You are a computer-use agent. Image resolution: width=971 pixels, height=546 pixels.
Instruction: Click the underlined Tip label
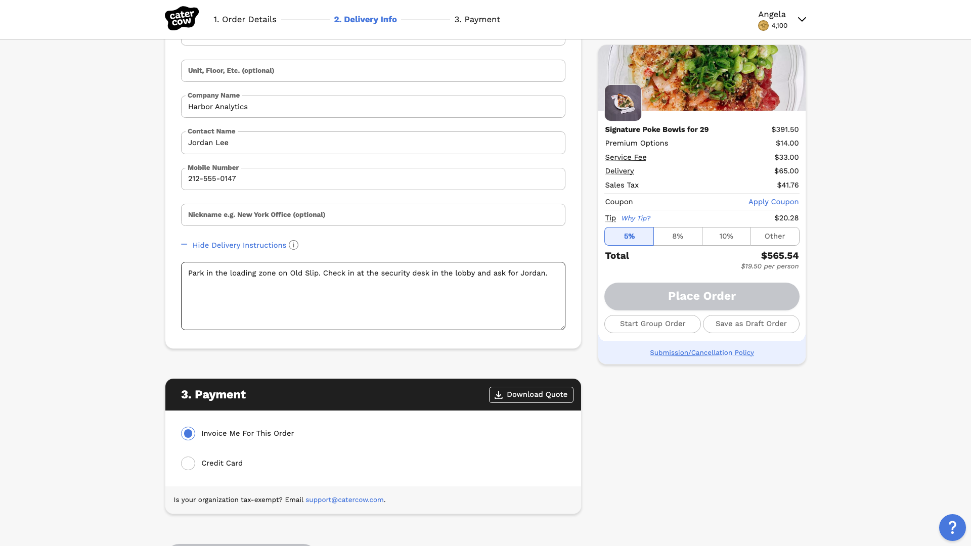610,218
